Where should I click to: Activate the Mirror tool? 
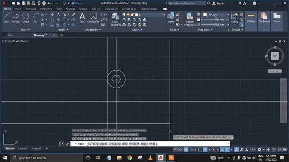(58, 20)
